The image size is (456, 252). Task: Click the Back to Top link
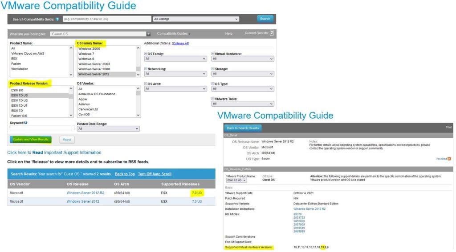click(x=125, y=174)
